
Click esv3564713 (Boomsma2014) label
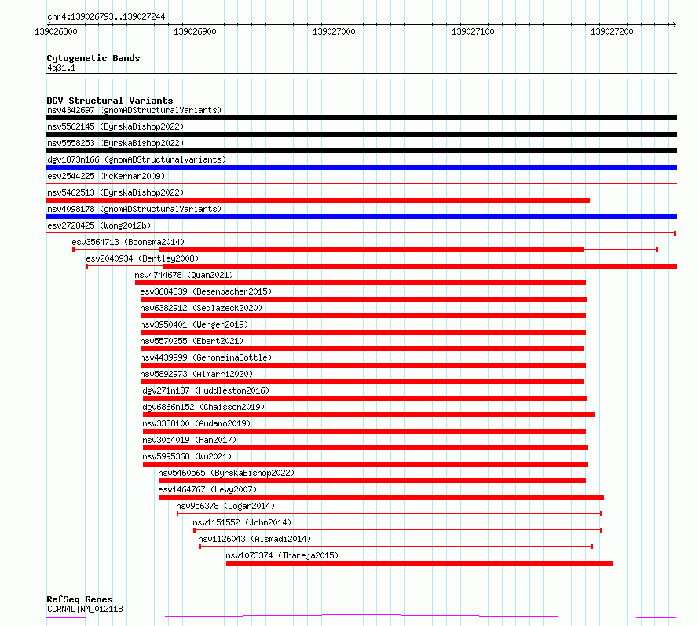click(x=128, y=242)
